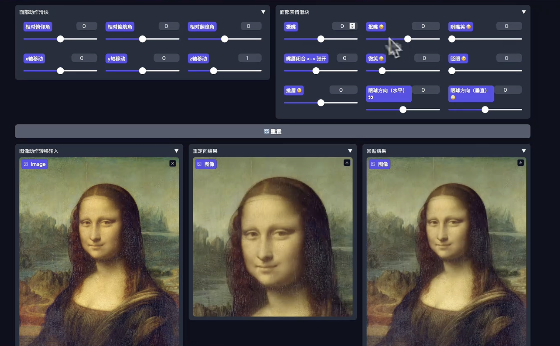Focus the 咧嘴笑 number field
Image resolution: width=560 pixels, height=346 pixels.
point(509,26)
